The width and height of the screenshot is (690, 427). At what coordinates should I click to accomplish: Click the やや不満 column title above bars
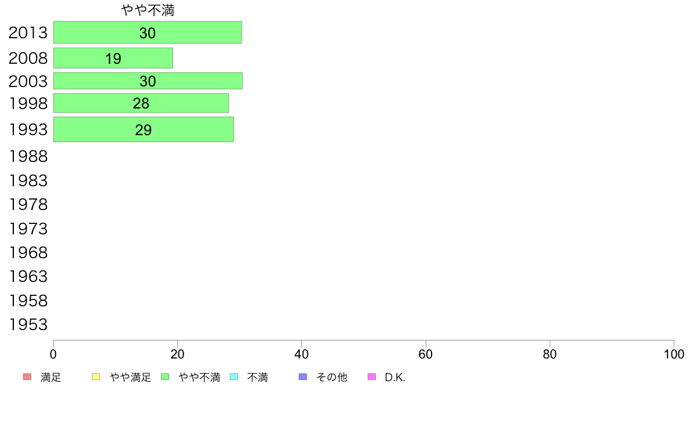coord(148,10)
